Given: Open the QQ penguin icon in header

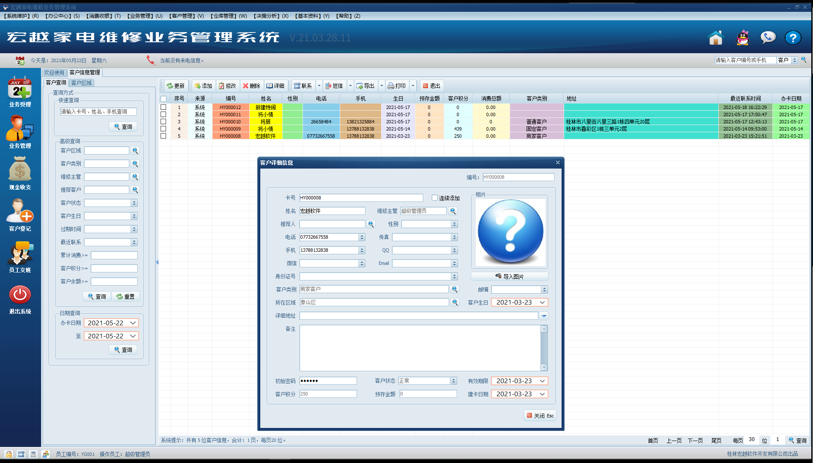Looking at the screenshot, I should pyautogui.click(x=742, y=38).
